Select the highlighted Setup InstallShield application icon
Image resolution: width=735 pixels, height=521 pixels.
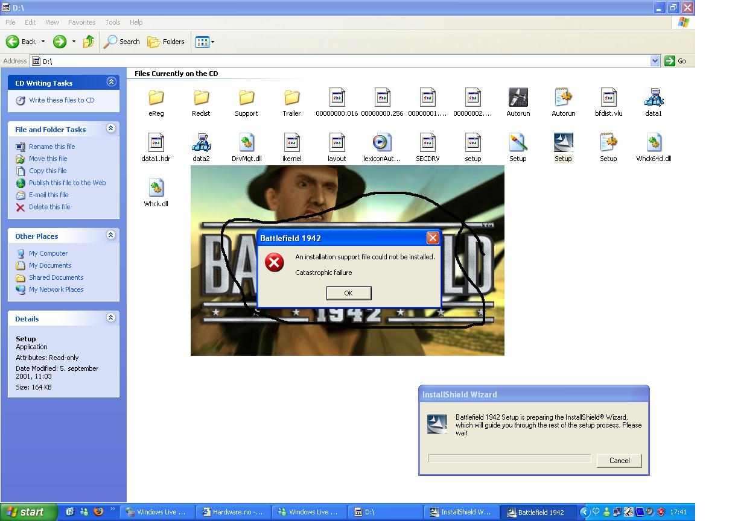(563, 142)
